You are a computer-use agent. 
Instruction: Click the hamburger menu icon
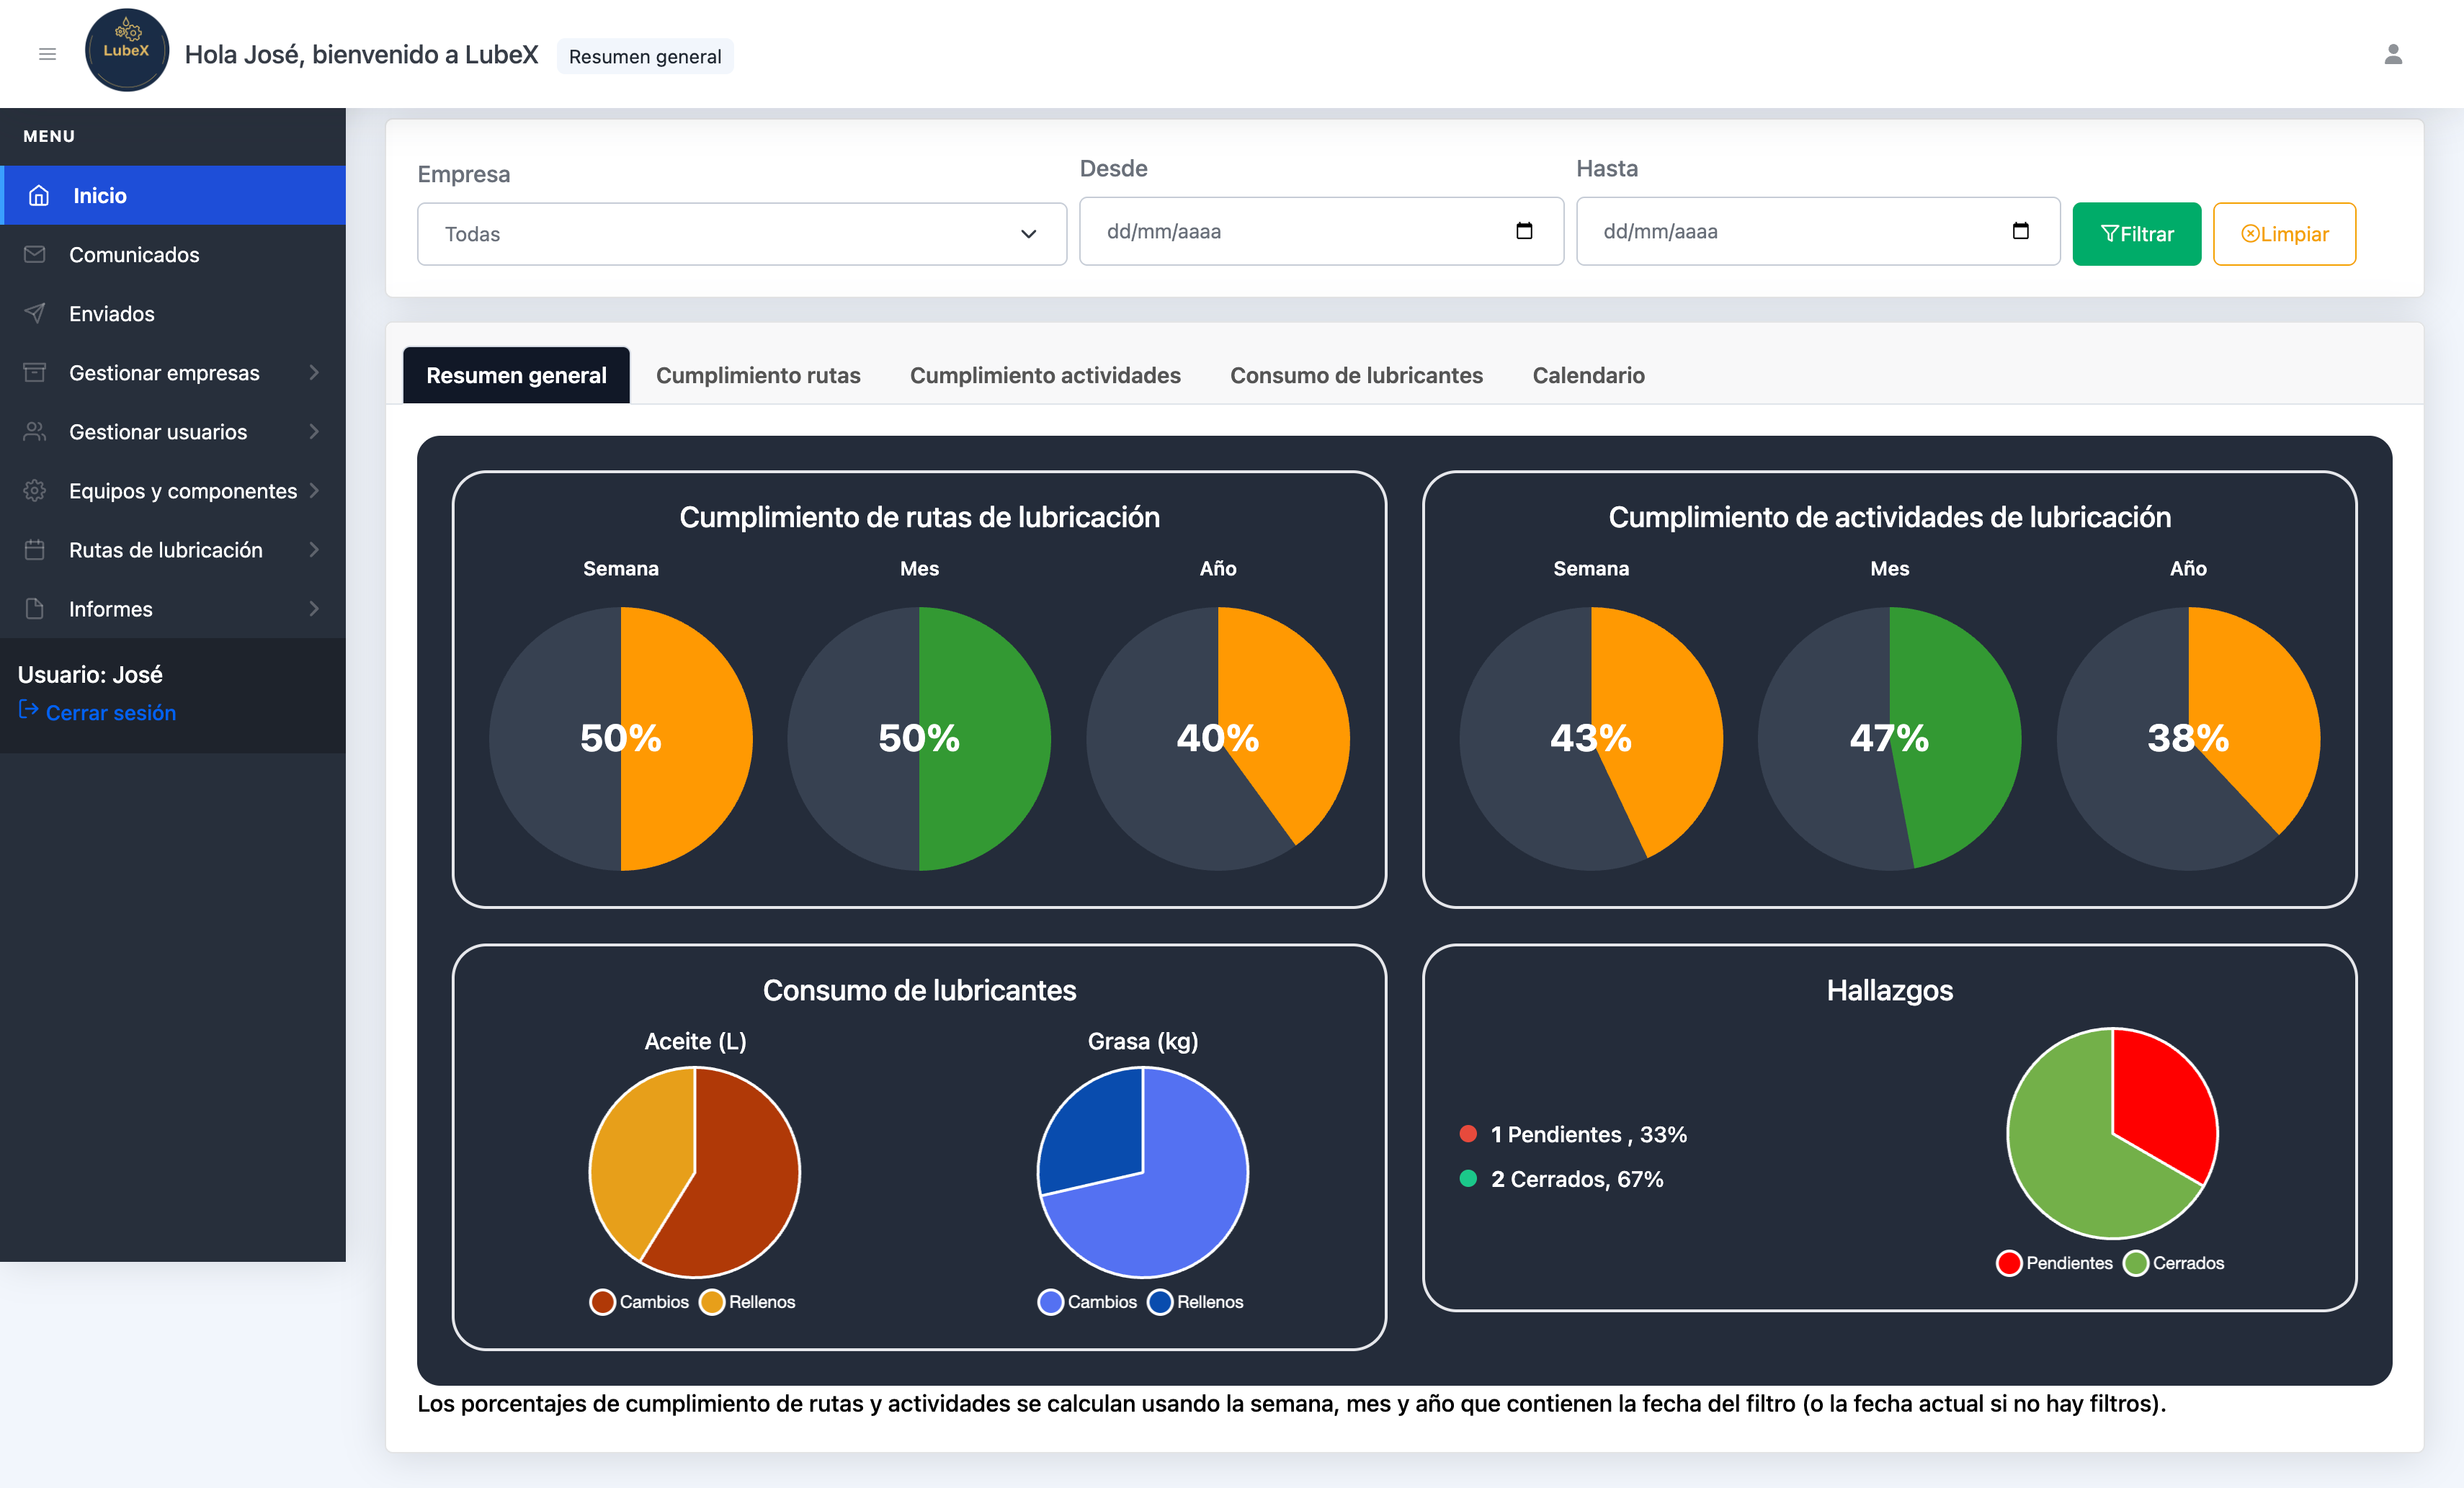pos(47,54)
